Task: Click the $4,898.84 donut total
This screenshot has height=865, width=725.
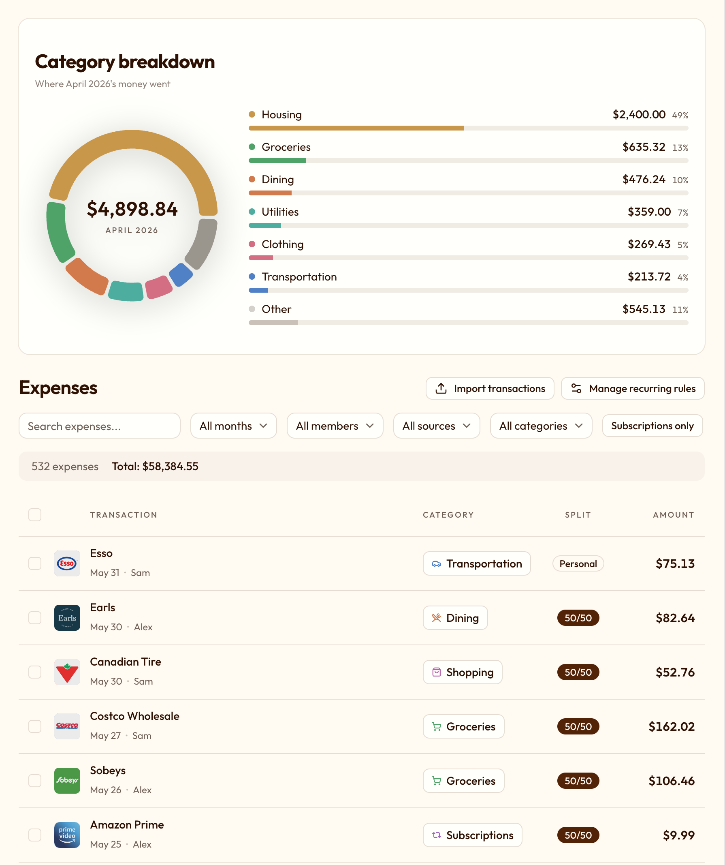Action: pos(132,209)
